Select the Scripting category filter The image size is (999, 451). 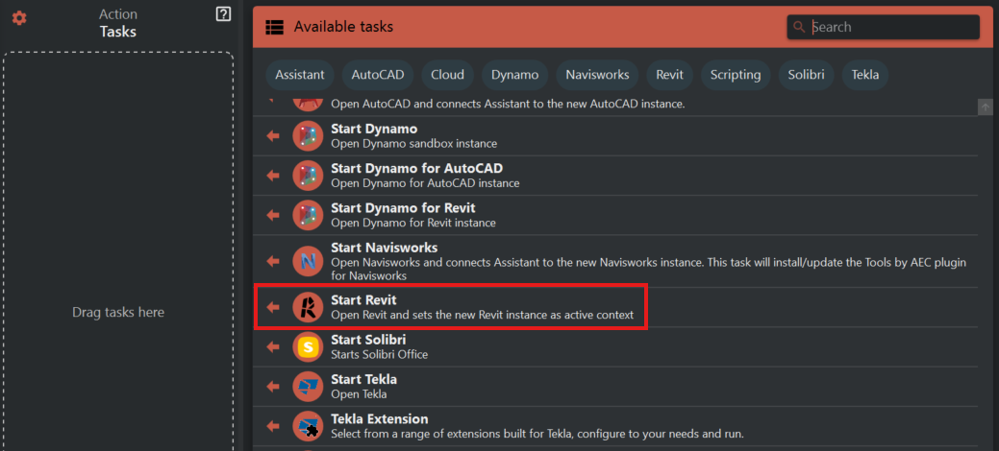pos(736,75)
